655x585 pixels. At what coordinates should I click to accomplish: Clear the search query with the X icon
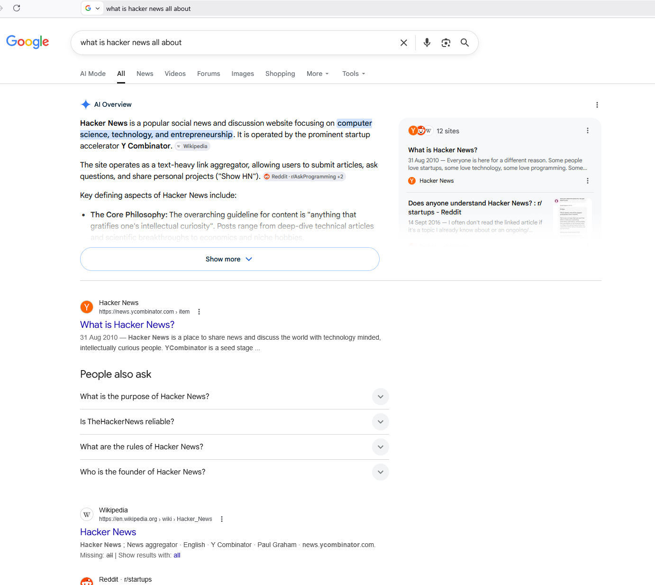[404, 43]
